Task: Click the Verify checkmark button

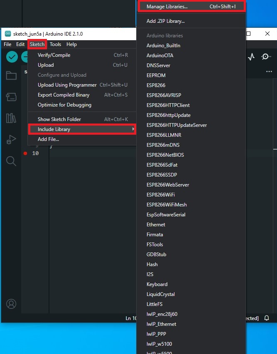Action: click(x=12, y=57)
